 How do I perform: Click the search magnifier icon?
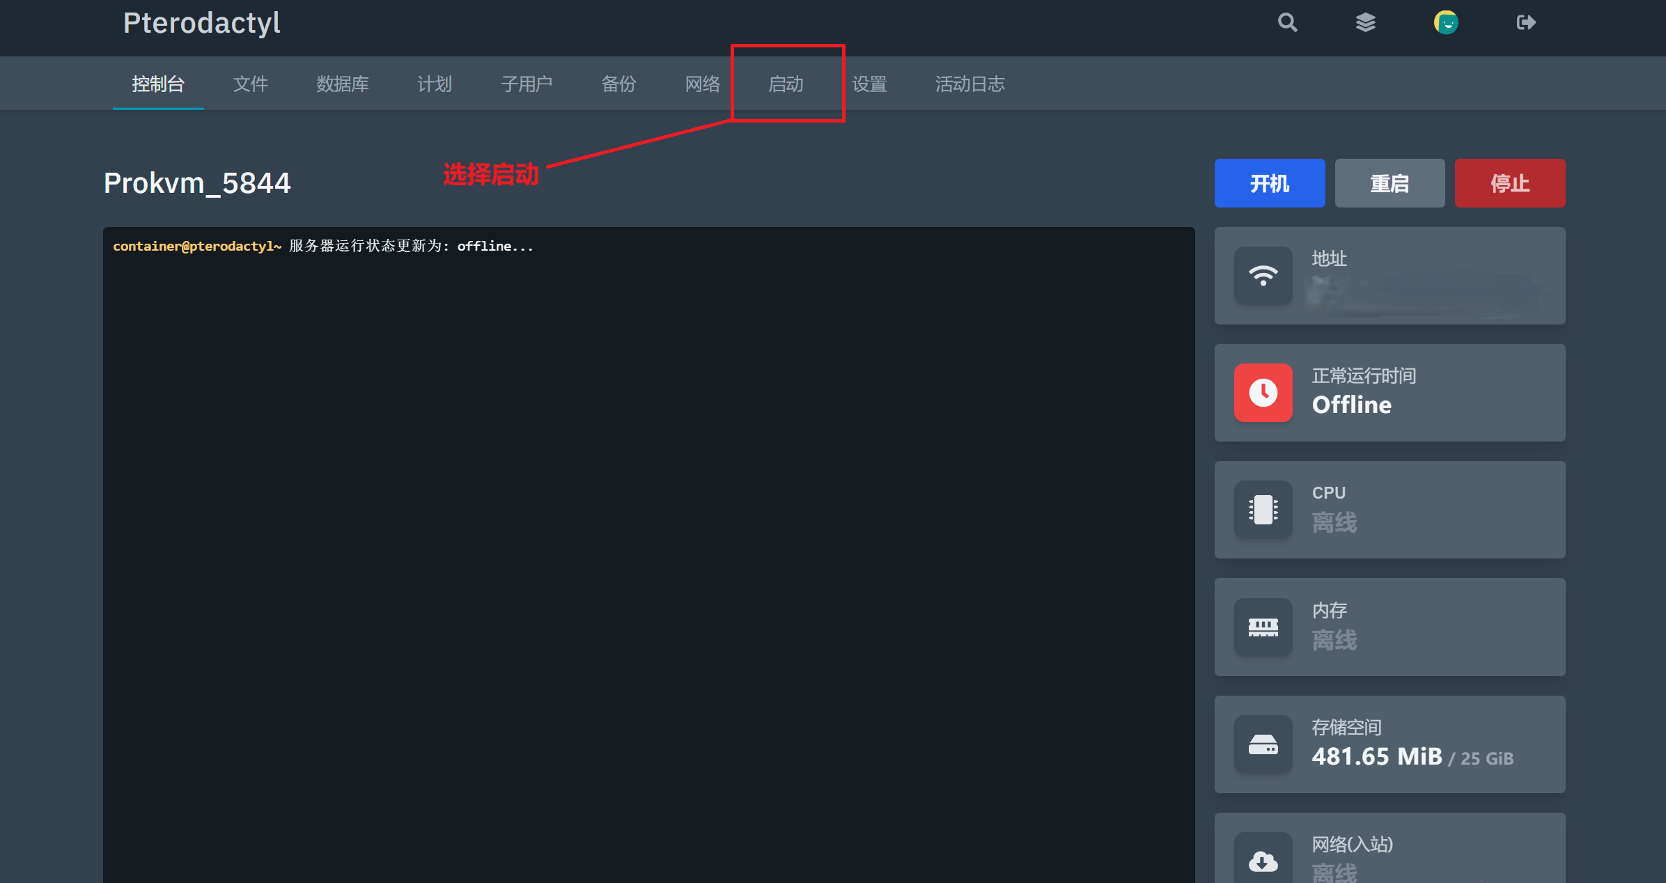[1287, 23]
